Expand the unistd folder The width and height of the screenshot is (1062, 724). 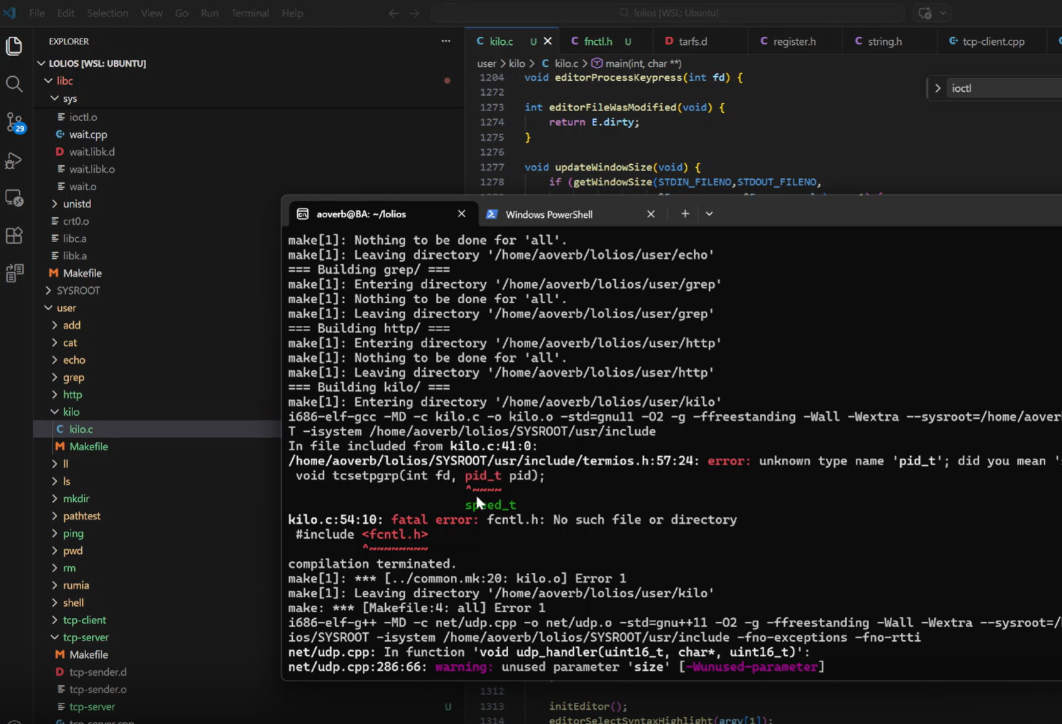(77, 204)
